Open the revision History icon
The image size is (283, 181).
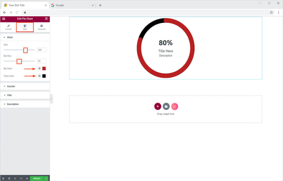point(15,179)
